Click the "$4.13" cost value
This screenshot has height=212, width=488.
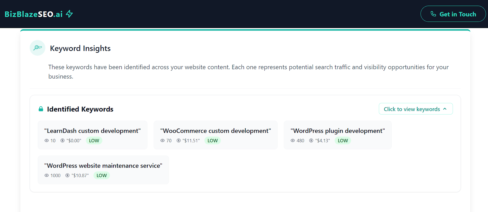pyautogui.click(x=323, y=141)
